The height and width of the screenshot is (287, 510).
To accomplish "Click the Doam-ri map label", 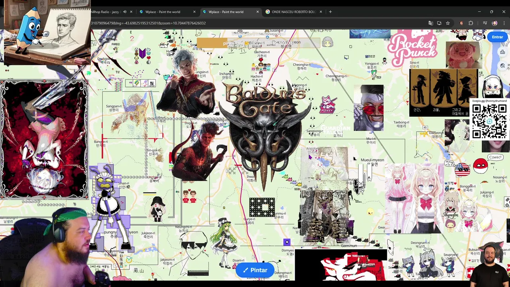I will point(239,260).
